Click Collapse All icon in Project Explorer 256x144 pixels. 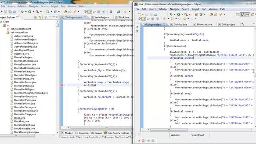coord(35,17)
